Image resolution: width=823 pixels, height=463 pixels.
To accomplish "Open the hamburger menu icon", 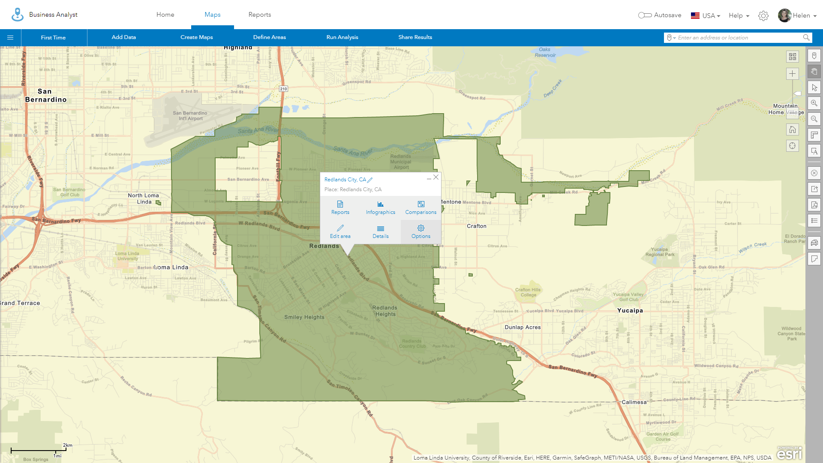I will (x=10, y=38).
